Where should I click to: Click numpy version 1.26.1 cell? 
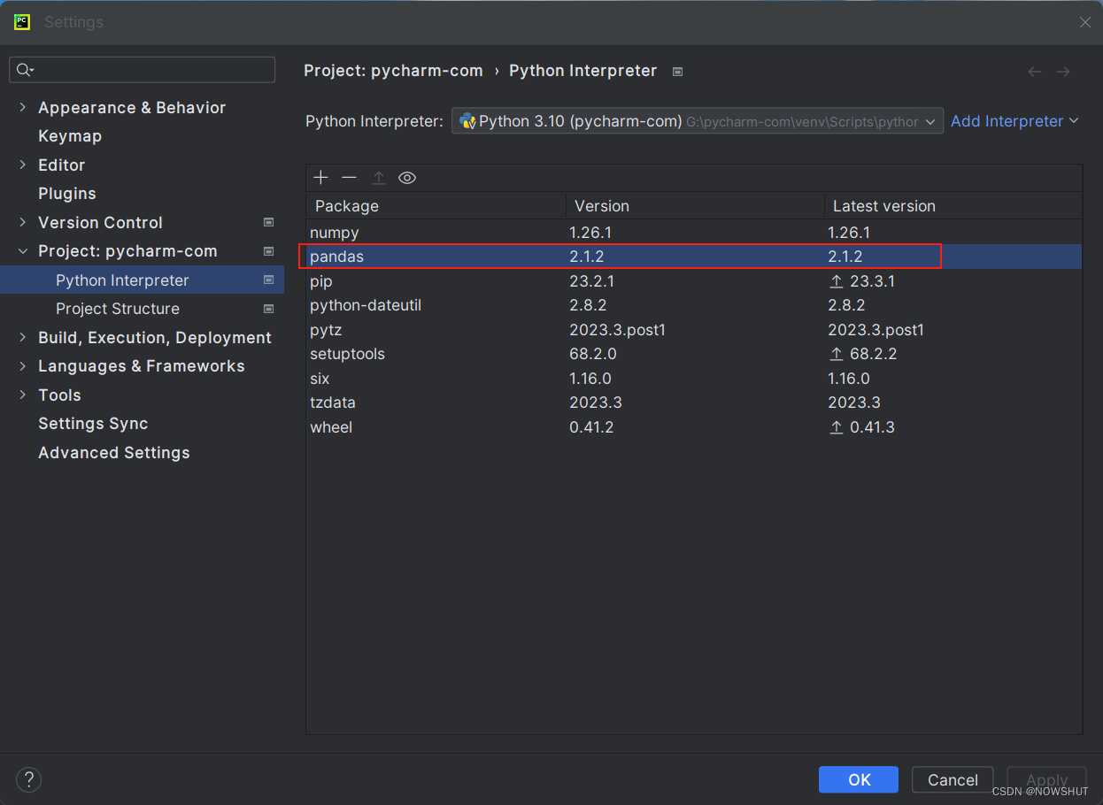click(590, 233)
